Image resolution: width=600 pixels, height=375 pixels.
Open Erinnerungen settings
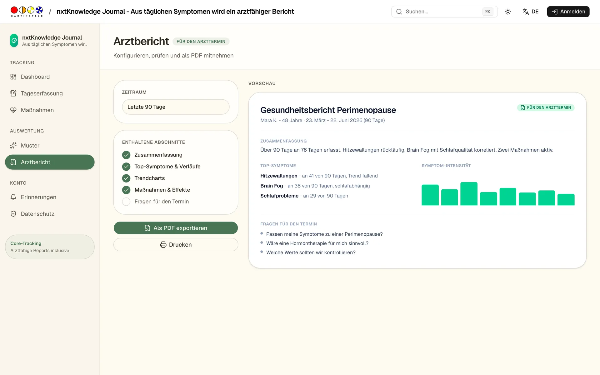pos(50,197)
